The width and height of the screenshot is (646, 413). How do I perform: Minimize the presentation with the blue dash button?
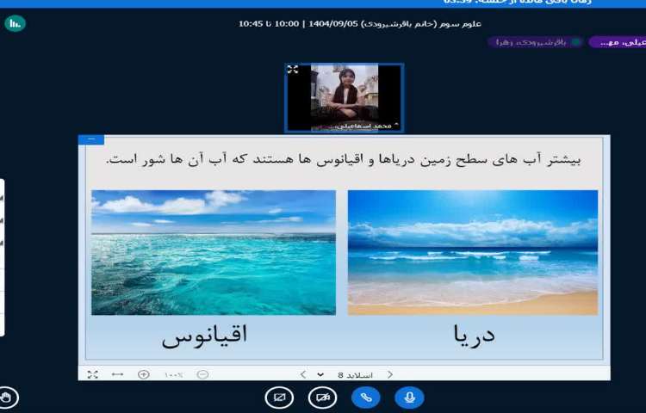91,140
